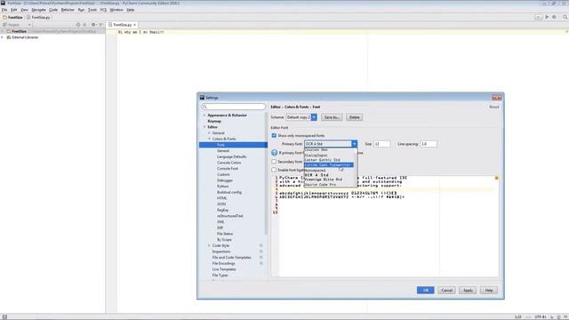The width and height of the screenshot is (569, 320).
Task: Open Project panel gear settings
Action: 93,25
